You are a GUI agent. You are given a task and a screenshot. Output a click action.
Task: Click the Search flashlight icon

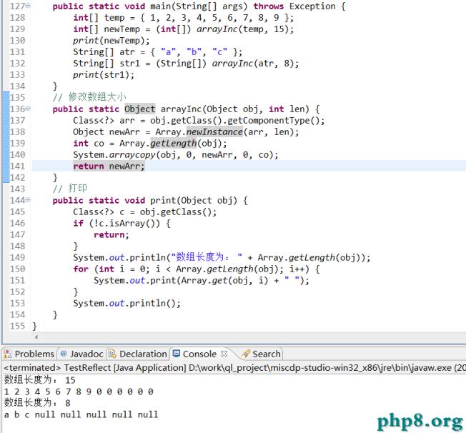tap(246, 354)
